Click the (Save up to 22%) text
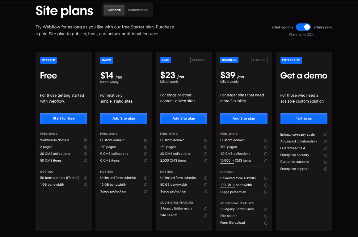Image resolution: width=358 pixels, height=237 pixels. (301, 35)
